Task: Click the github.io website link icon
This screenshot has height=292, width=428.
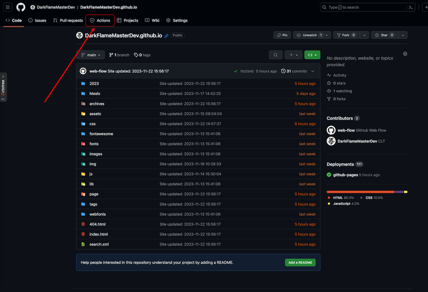Action: point(167,35)
